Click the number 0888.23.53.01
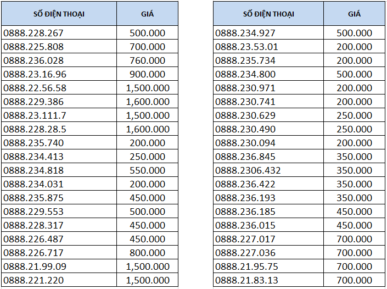Screen dimensions: 387x289 point(246,47)
